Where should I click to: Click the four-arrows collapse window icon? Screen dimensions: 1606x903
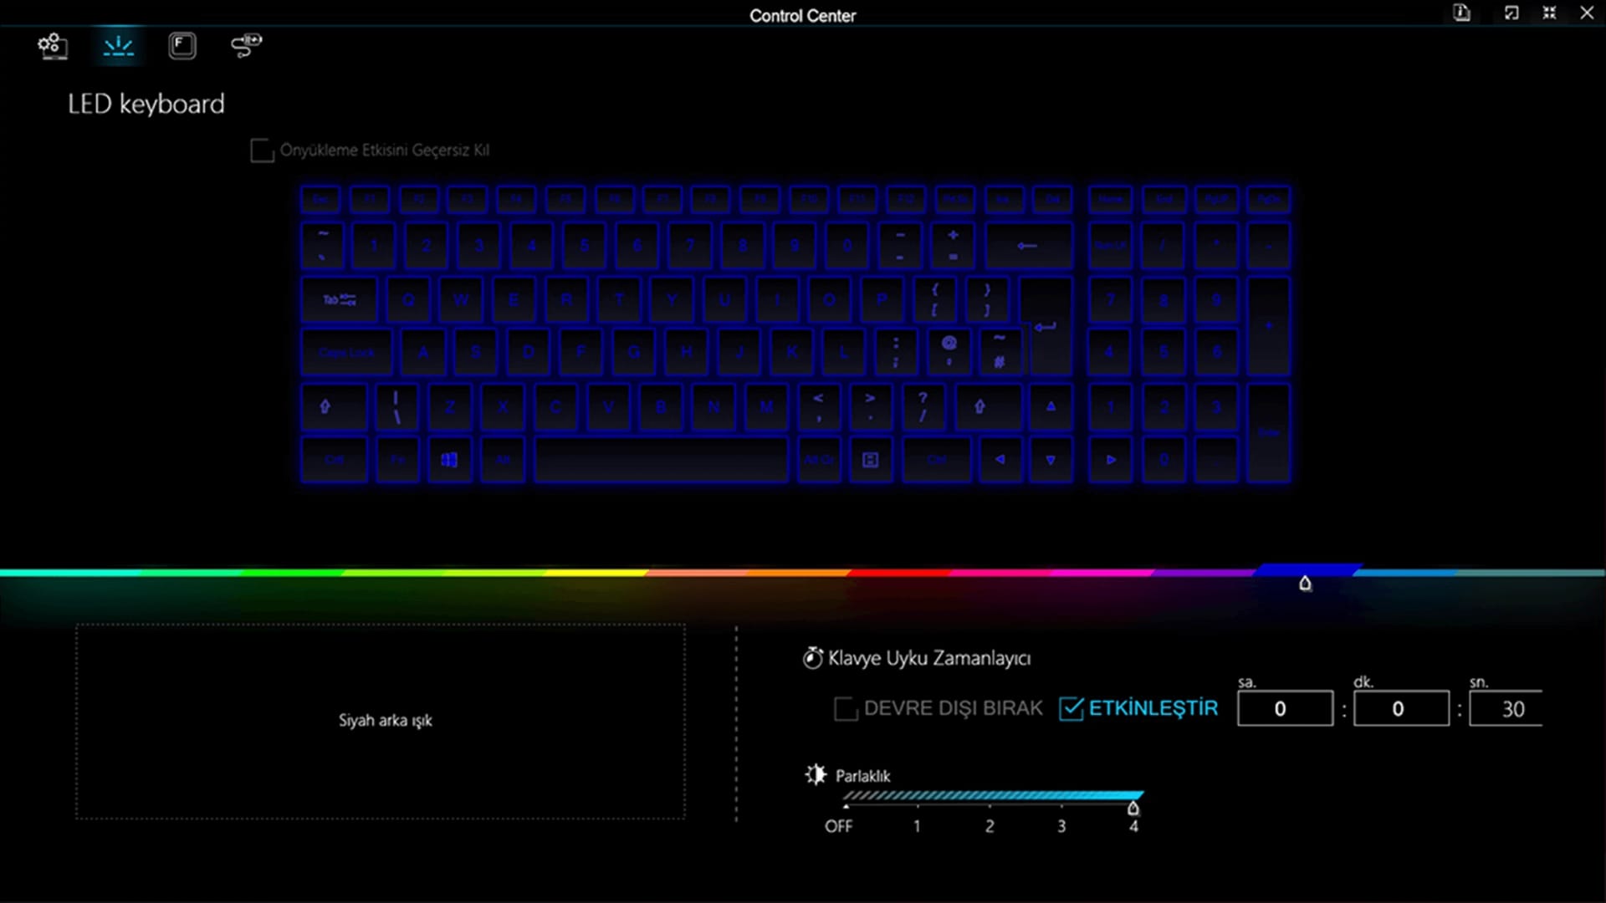(x=1549, y=13)
